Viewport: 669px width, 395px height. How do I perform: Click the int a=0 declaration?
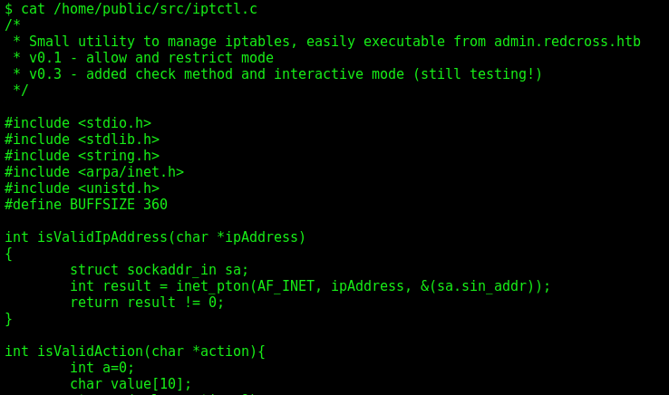click(x=102, y=368)
